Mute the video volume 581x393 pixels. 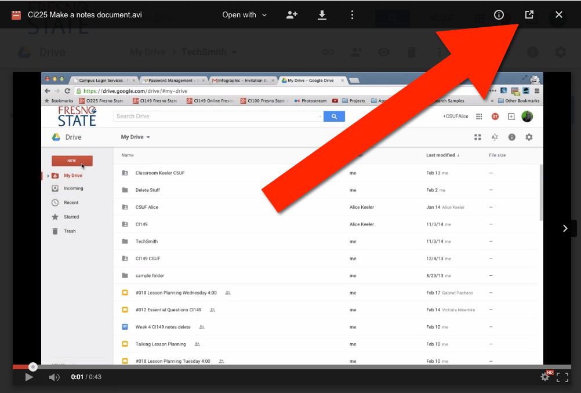54,377
